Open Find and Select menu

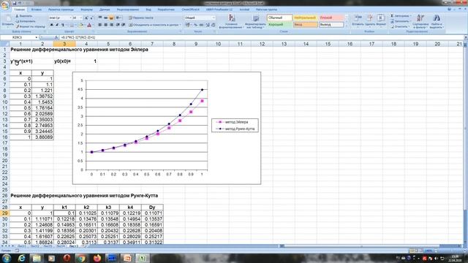point(437,21)
